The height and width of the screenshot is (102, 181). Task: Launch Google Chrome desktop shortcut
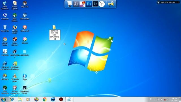(5, 42)
